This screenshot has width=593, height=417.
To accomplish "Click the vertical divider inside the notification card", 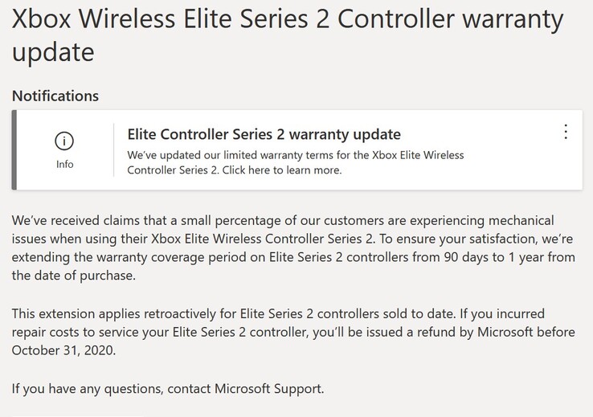I will click(114, 150).
